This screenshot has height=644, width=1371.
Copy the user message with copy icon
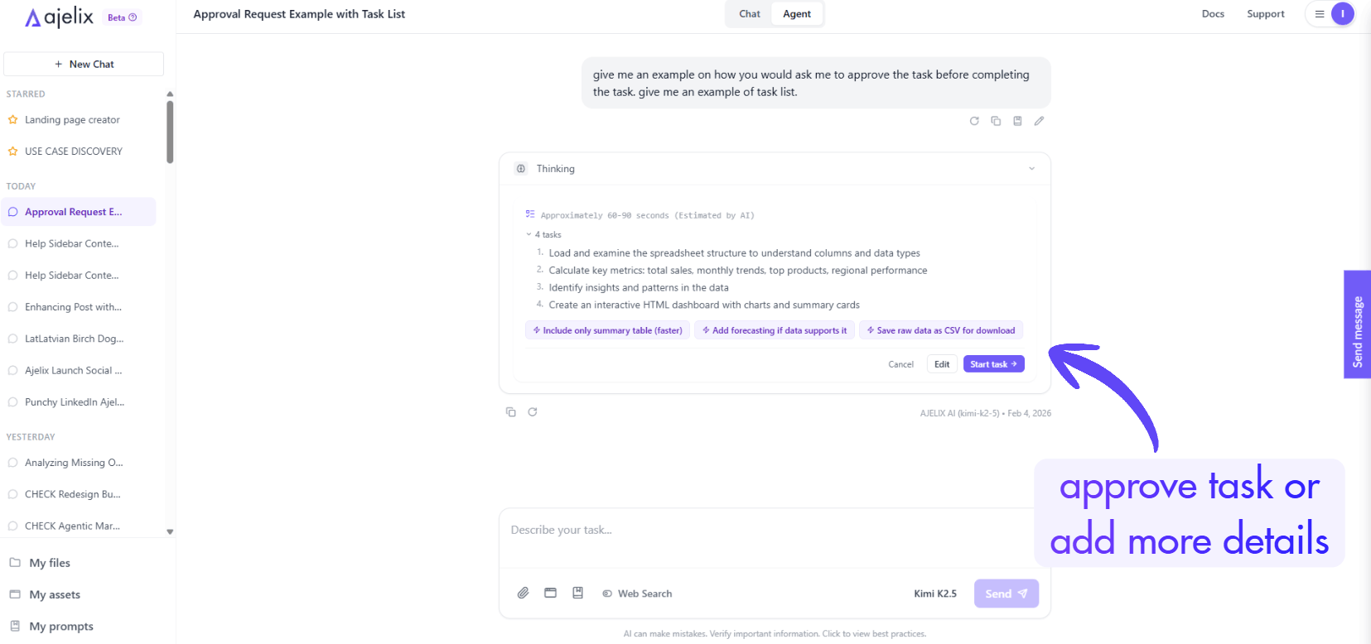(x=996, y=121)
